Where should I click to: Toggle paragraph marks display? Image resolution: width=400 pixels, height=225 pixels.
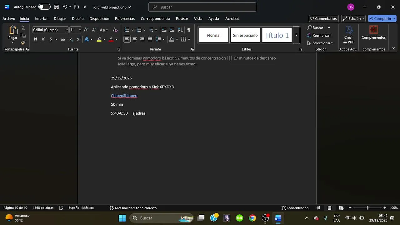189,30
